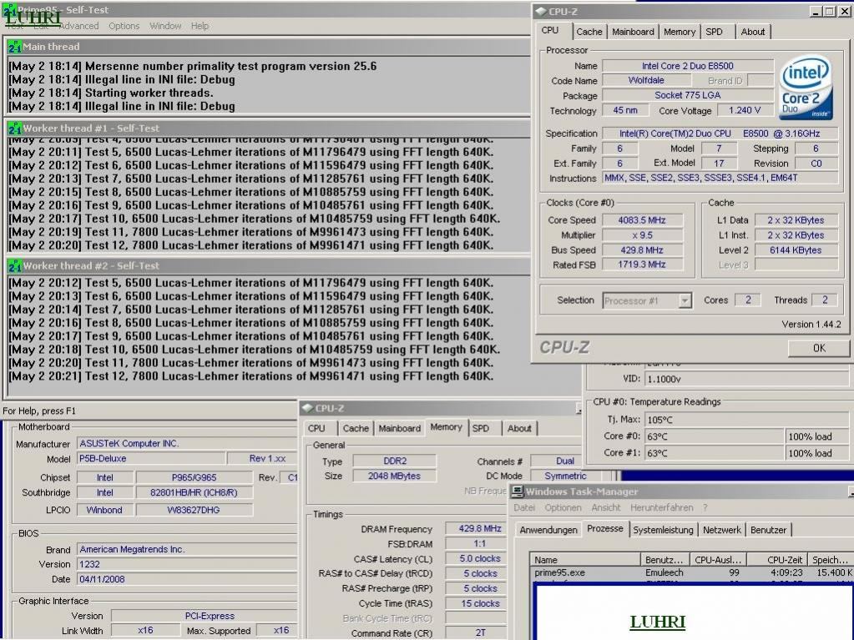854x640 pixels.
Task: Click the Test 12 line in Worker thread #1
Action: point(251,245)
